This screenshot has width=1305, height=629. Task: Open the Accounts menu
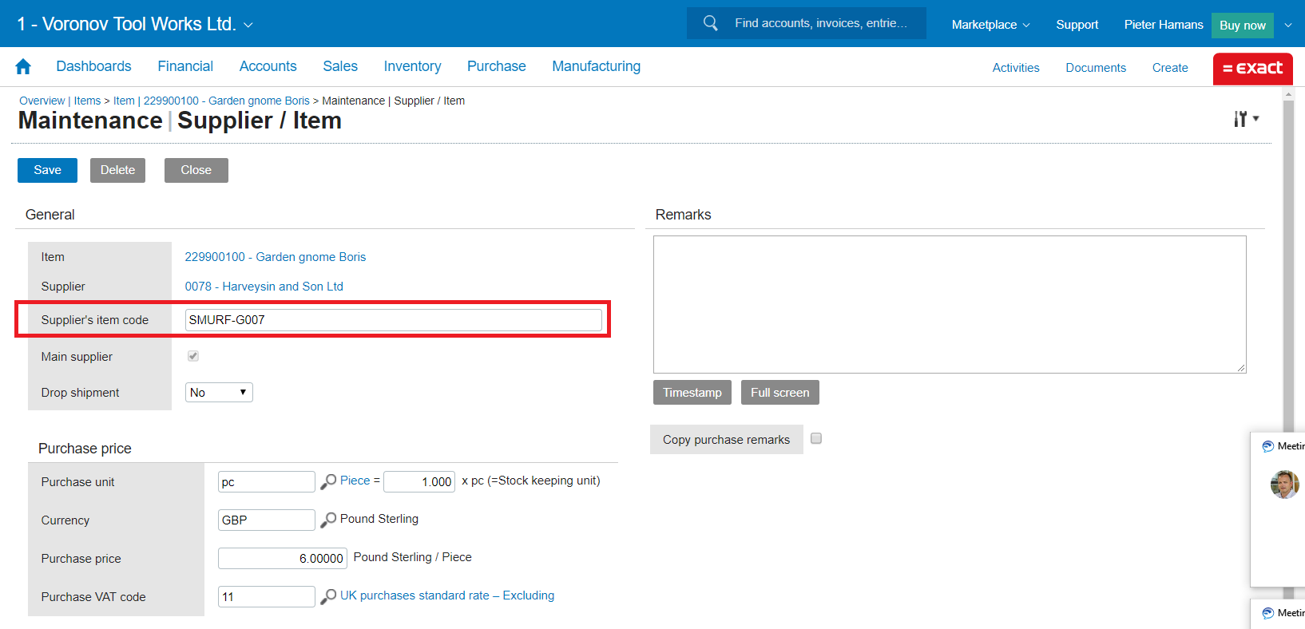click(268, 66)
